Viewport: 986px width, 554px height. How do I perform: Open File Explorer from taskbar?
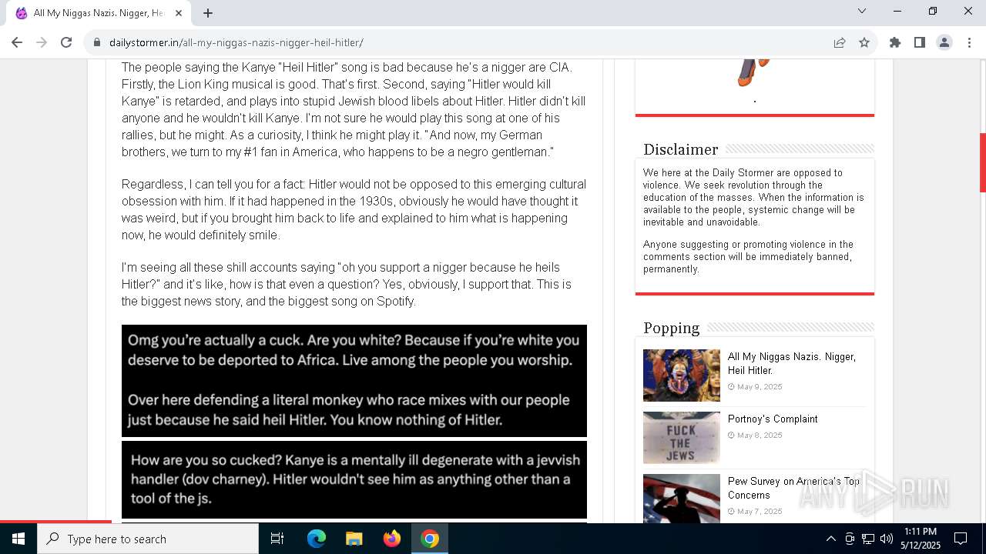(354, 539)
